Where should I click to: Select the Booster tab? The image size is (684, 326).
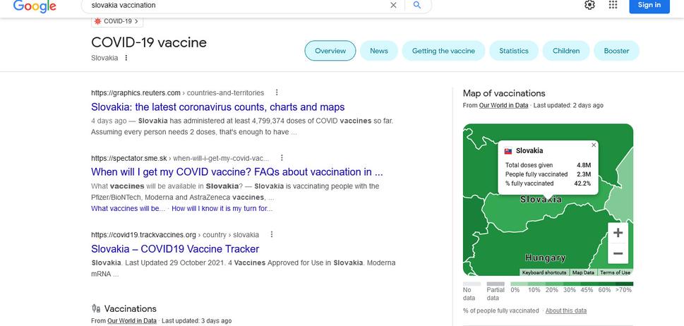tap(616, 51)
